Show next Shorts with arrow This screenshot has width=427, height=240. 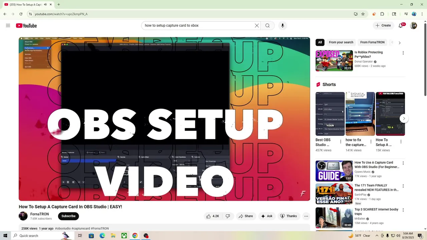click(404, 118)
